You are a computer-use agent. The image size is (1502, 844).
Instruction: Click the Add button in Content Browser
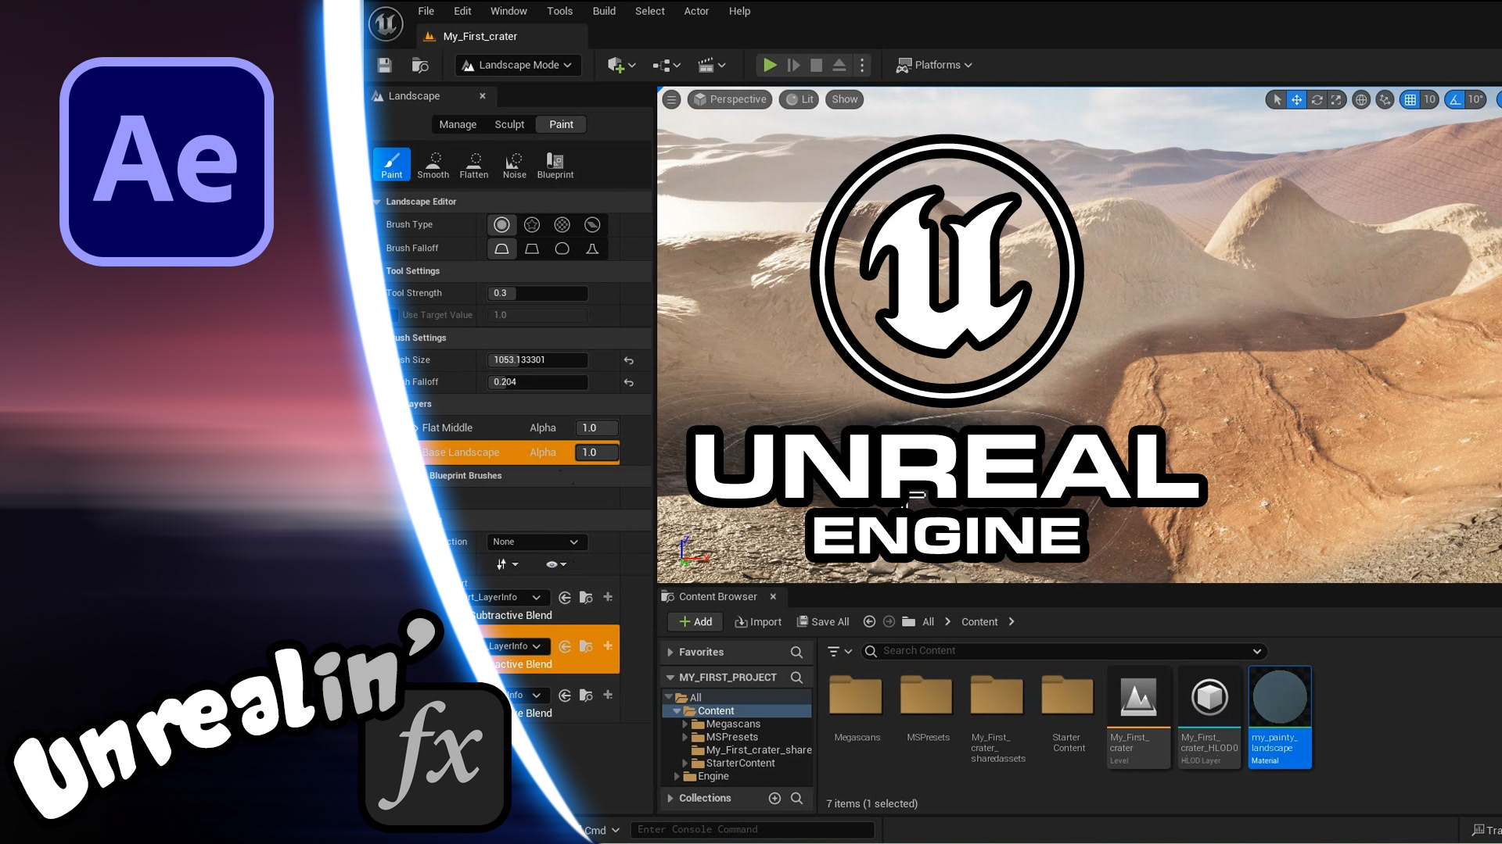pyautogui.click(x=695, y=622)
